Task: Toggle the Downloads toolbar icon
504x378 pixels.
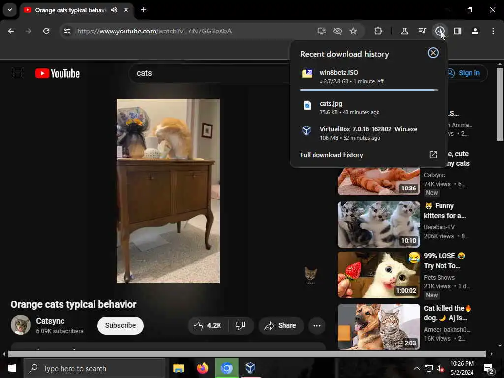Action: 440,31
